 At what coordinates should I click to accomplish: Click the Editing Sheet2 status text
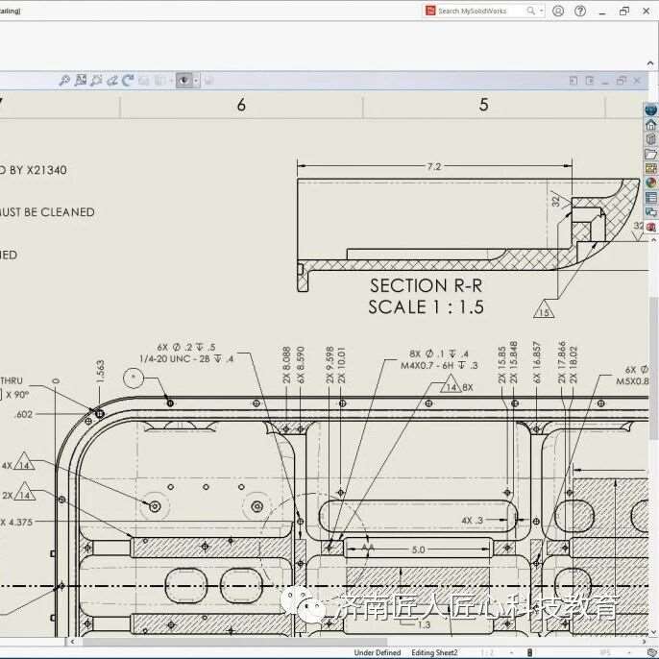(x=434, y=652)
